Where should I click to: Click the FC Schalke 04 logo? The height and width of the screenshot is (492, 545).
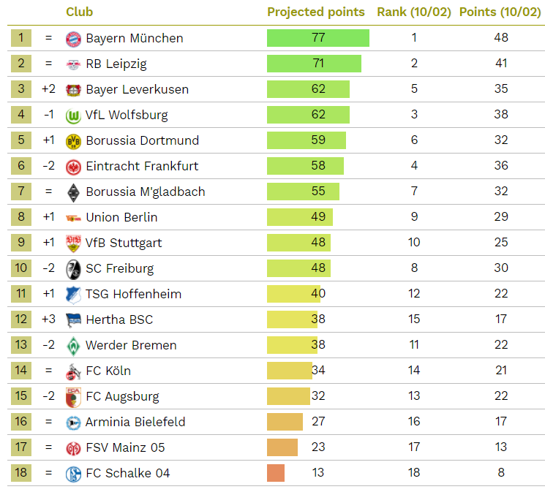(73, 473)
